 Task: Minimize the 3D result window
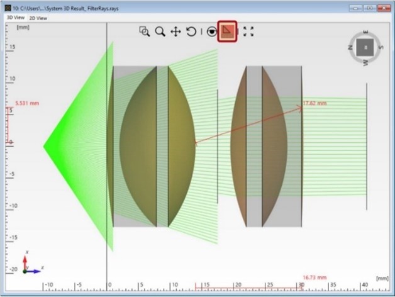[355, 8]
